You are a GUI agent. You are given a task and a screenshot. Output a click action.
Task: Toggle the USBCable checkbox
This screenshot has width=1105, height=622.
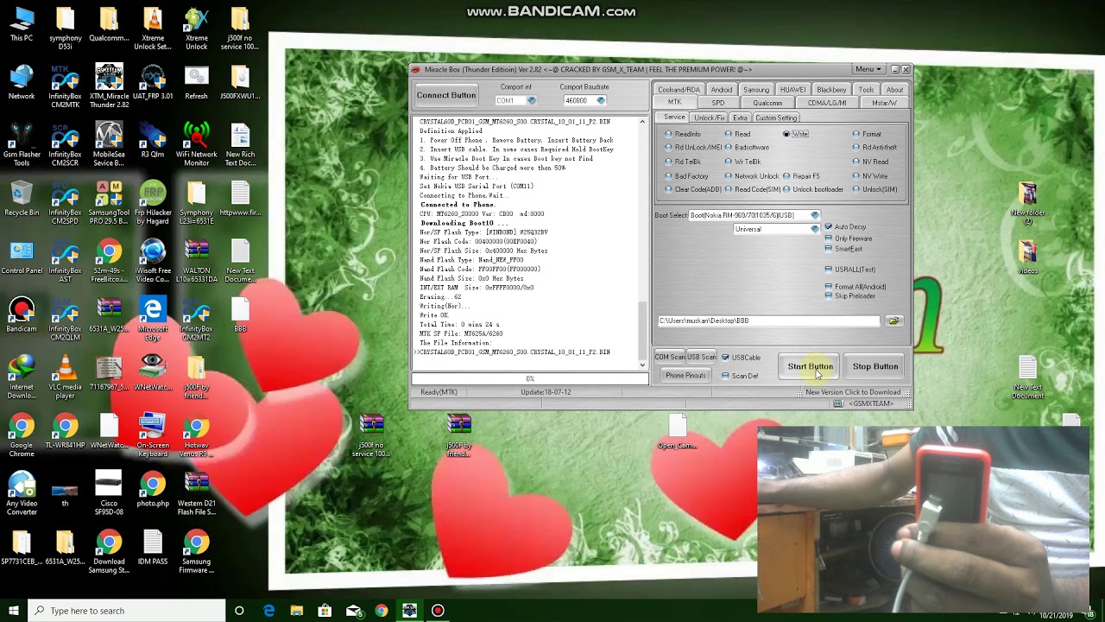click(x=741, y=358)
